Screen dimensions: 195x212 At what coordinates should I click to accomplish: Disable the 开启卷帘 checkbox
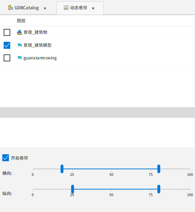(6, 158)
